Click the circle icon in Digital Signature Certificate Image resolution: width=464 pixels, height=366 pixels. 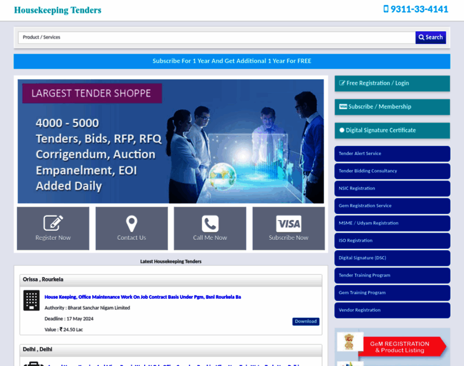342,130
